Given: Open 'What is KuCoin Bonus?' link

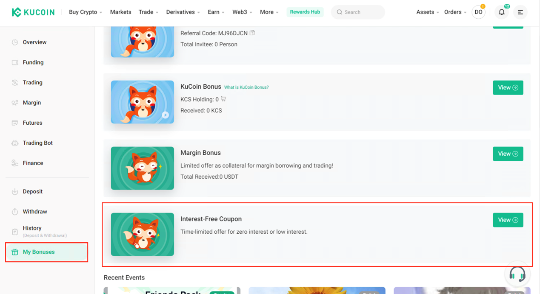Looking at the screenshot, I should (246, 87).
